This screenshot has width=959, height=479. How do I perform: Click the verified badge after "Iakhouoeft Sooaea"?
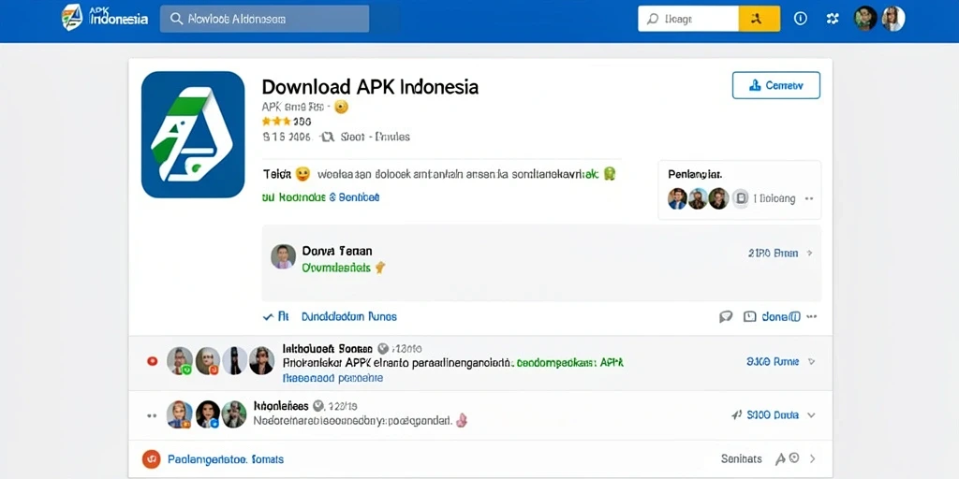click(x=383, y=349)
